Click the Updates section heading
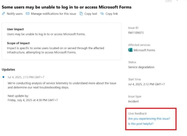The image size is (187, 136). pos(8,70)
